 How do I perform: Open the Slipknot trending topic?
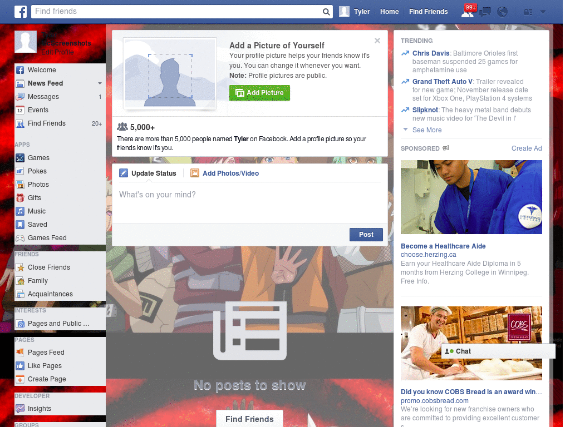(425, 110)
